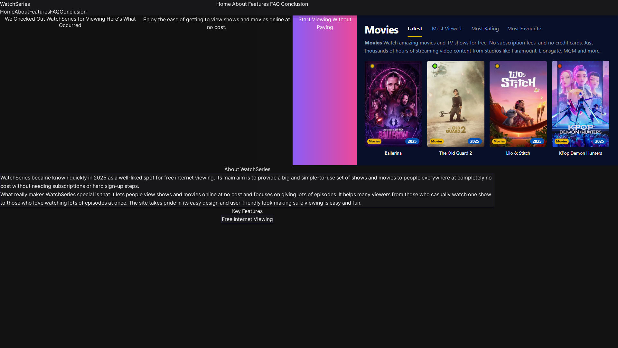Click the 2025 badge on Lilo & Stitch poster
This screenshot has width=618, height=348.
[537, 141]
